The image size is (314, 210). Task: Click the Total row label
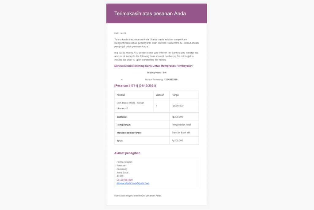pos(120,141)
